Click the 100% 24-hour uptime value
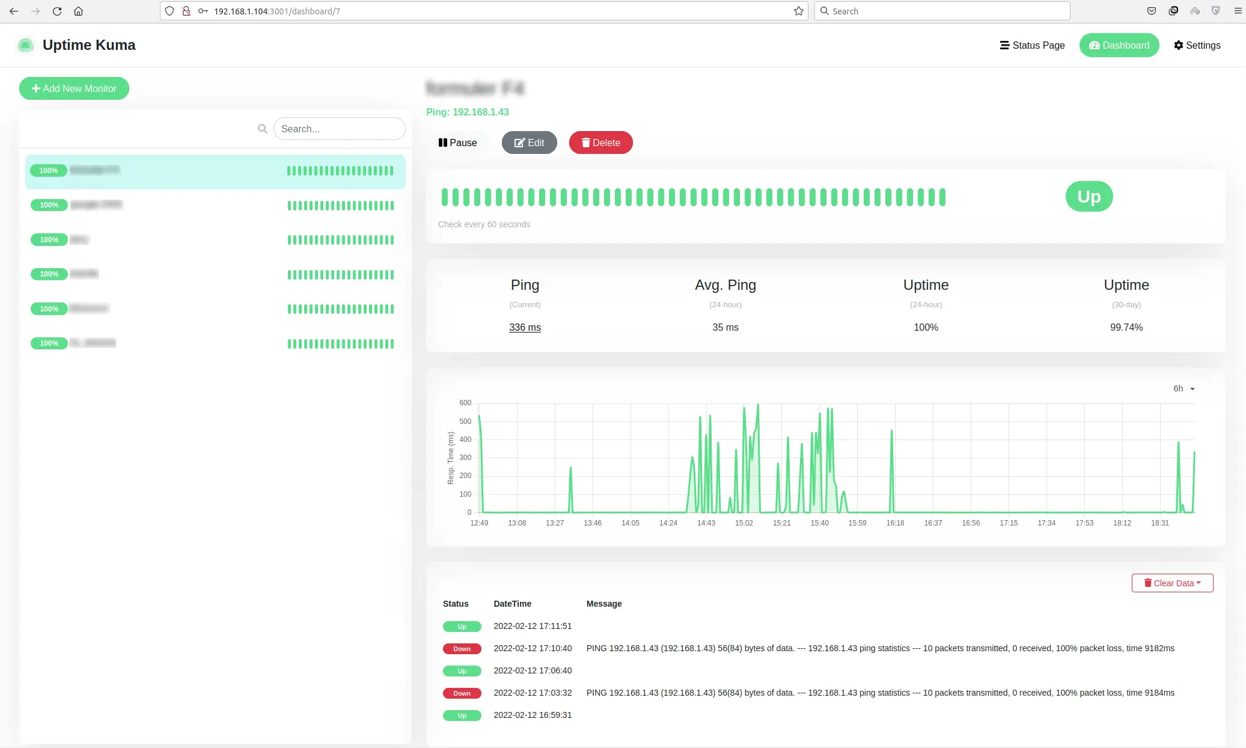 926,327
